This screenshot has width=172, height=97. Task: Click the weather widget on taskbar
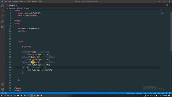pos(149,96)
